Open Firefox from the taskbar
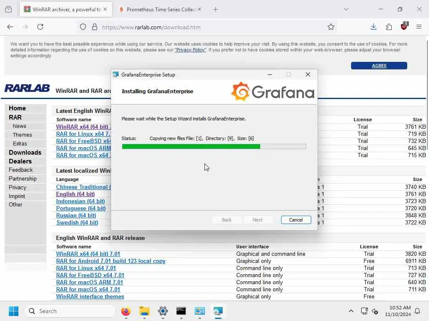Viewport: 429px width, 321px height. (x=126, y=311)
